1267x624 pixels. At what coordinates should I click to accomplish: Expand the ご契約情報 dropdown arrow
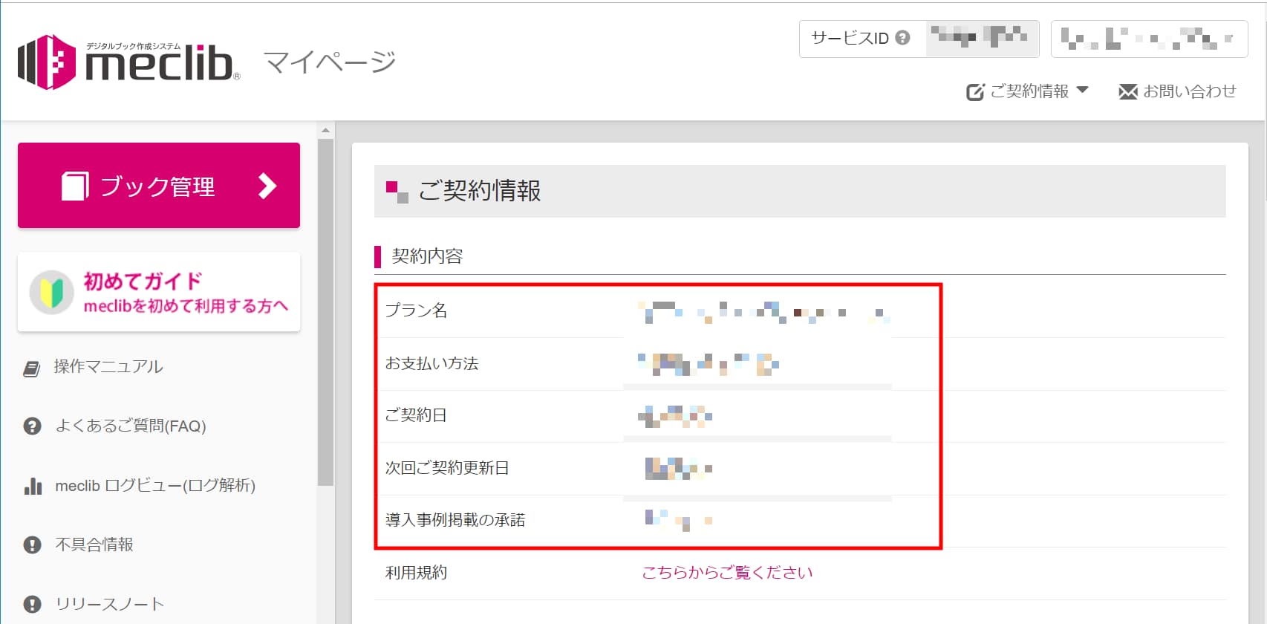pyautogui.click(x=1082, y=91)
